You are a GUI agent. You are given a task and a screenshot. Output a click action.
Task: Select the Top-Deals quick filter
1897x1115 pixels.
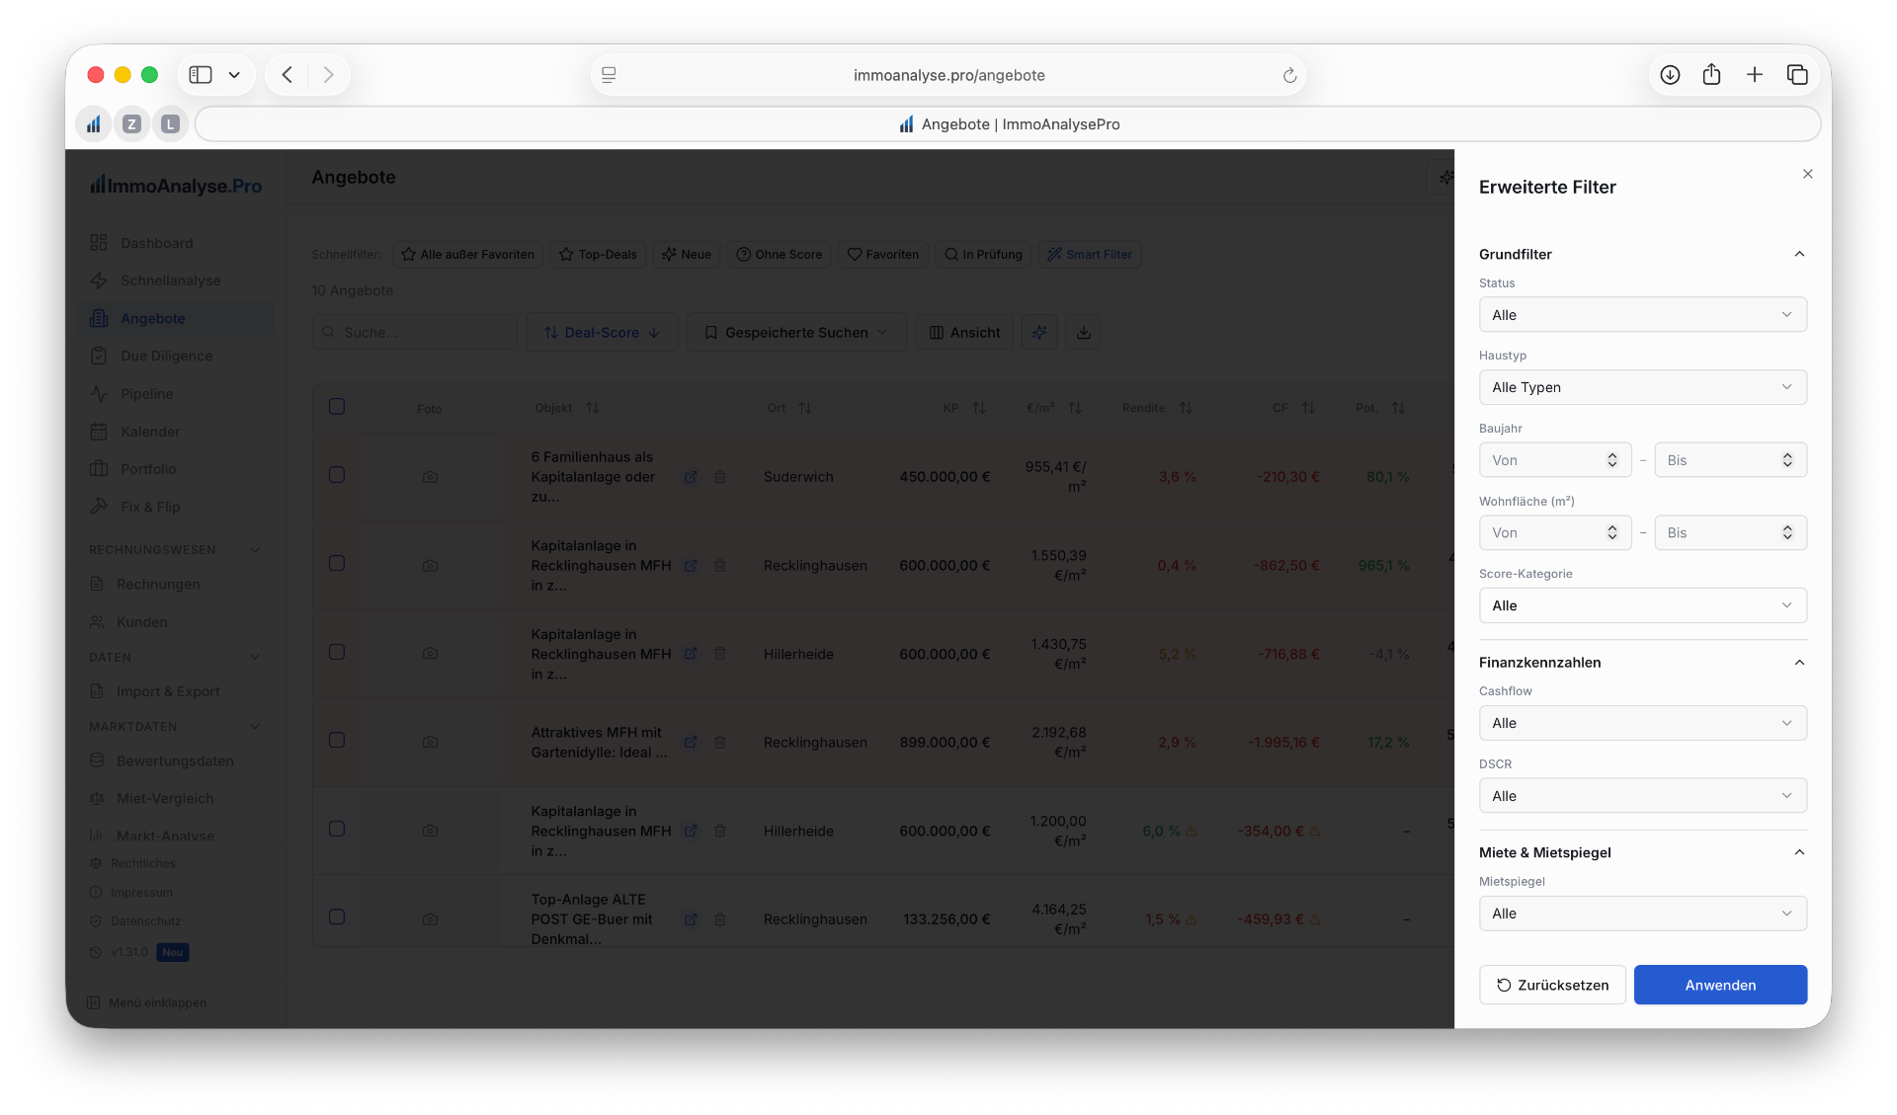click(598, 255)
